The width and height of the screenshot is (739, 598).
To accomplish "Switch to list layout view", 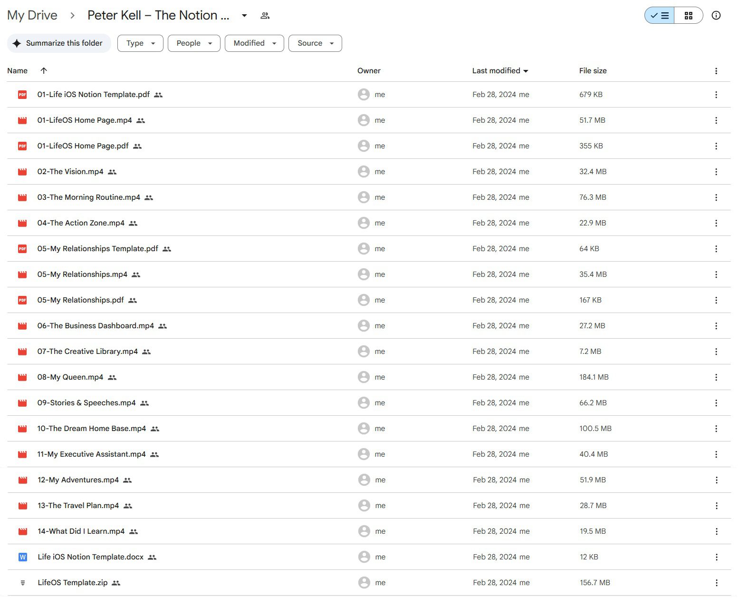I will pos(660,15).
